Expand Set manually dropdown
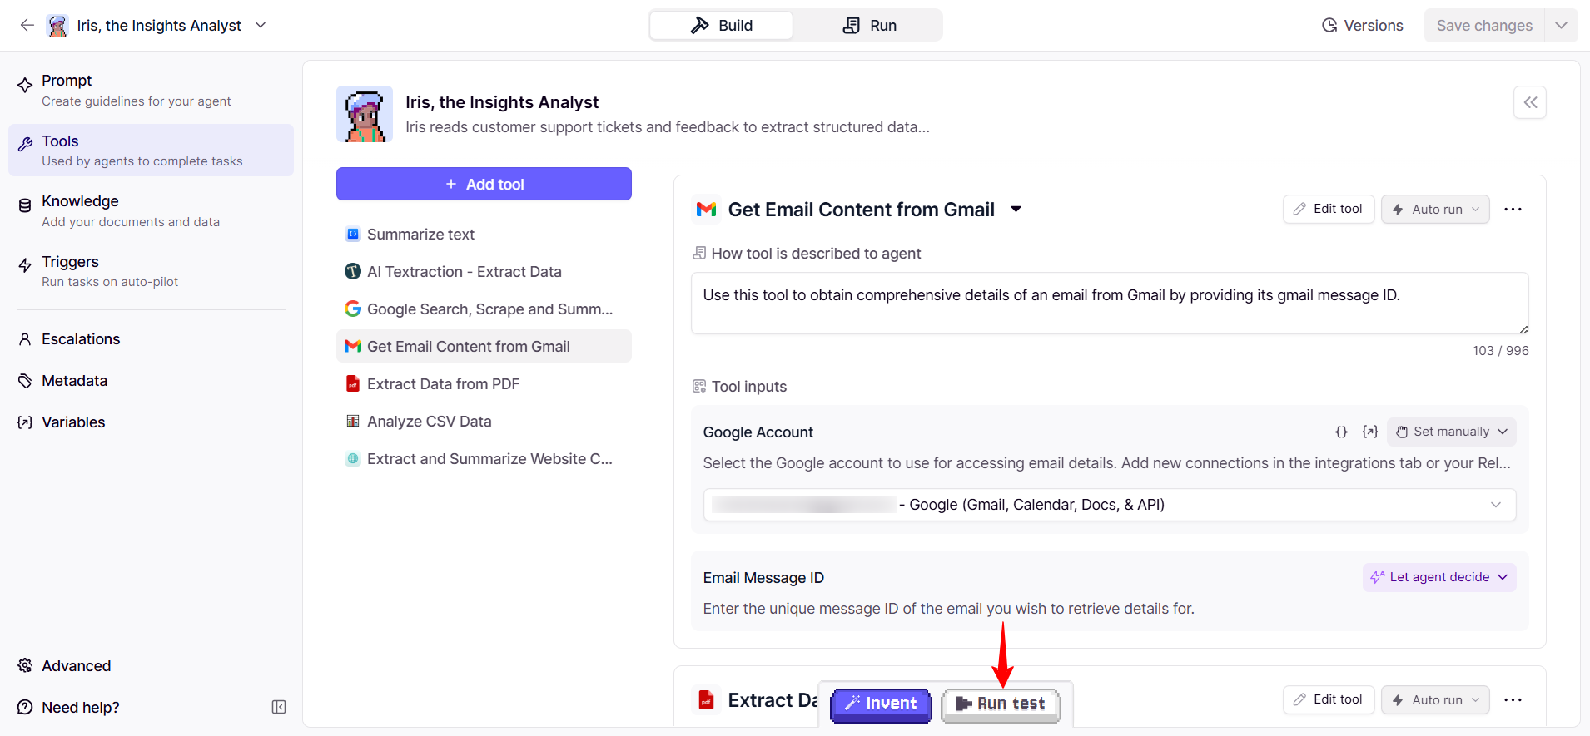The image size is (1590, 736). tap(1451, 432)
